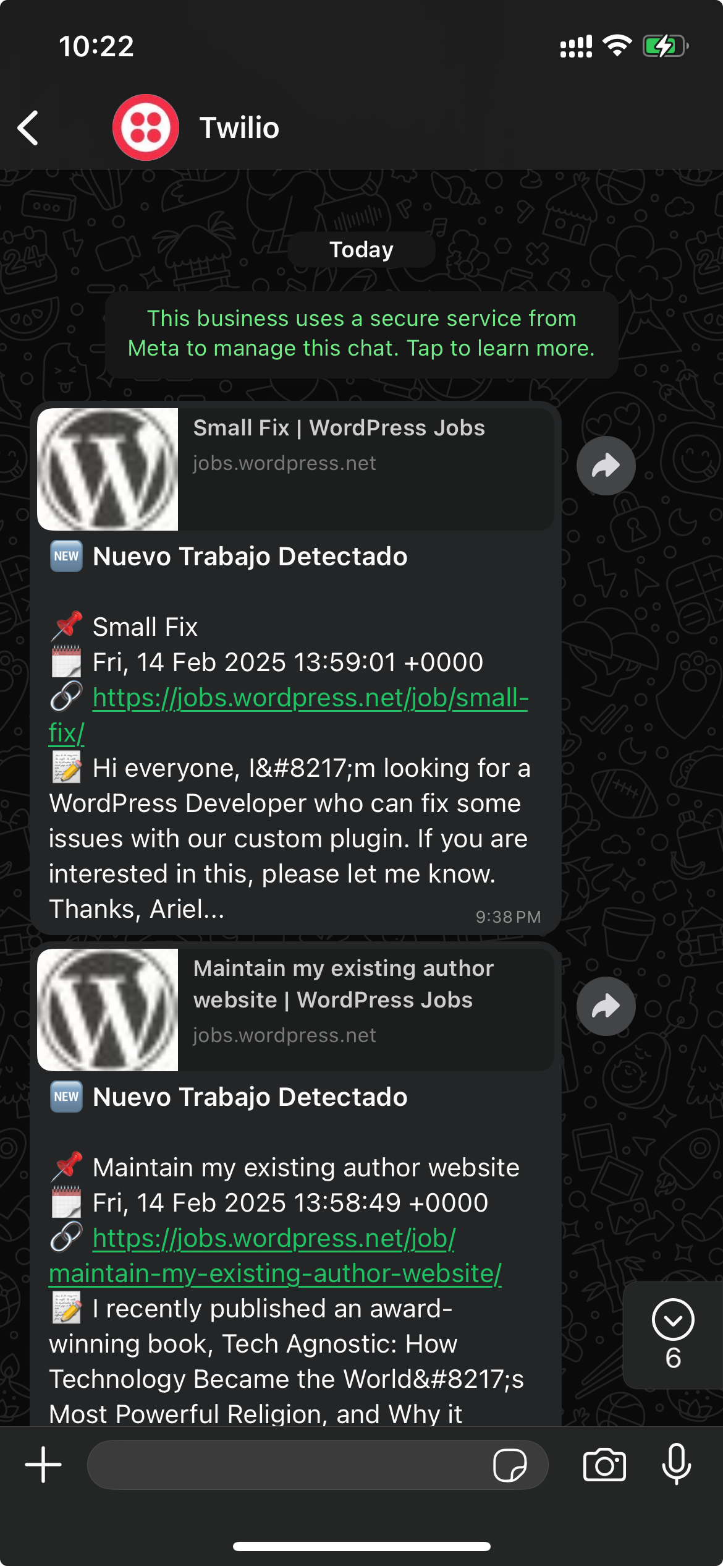Tap the cellular signal icon
Image resolution: width=723 pixels, height=1566 pixels.
(576, 46)
